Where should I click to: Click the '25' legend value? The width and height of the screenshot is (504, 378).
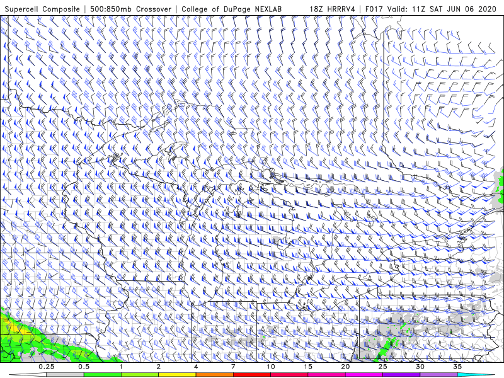[x=382, y=367]
